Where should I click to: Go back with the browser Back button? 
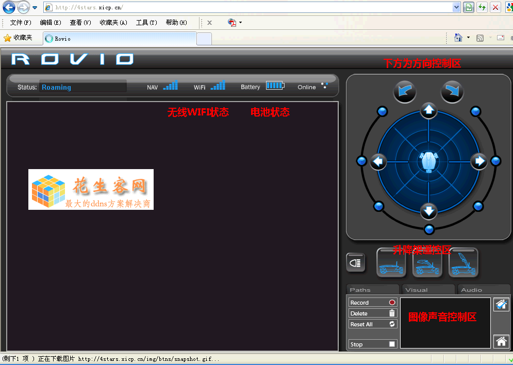point(9,7)
